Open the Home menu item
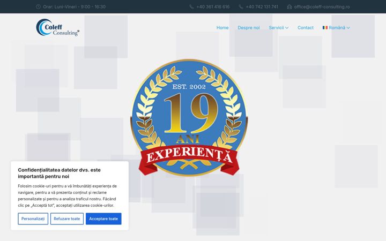Viewport: 386px width, 241px height. 222,27
